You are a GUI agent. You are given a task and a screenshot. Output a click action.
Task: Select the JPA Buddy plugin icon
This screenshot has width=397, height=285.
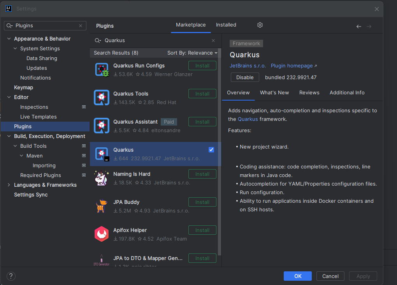click(102, 206)
